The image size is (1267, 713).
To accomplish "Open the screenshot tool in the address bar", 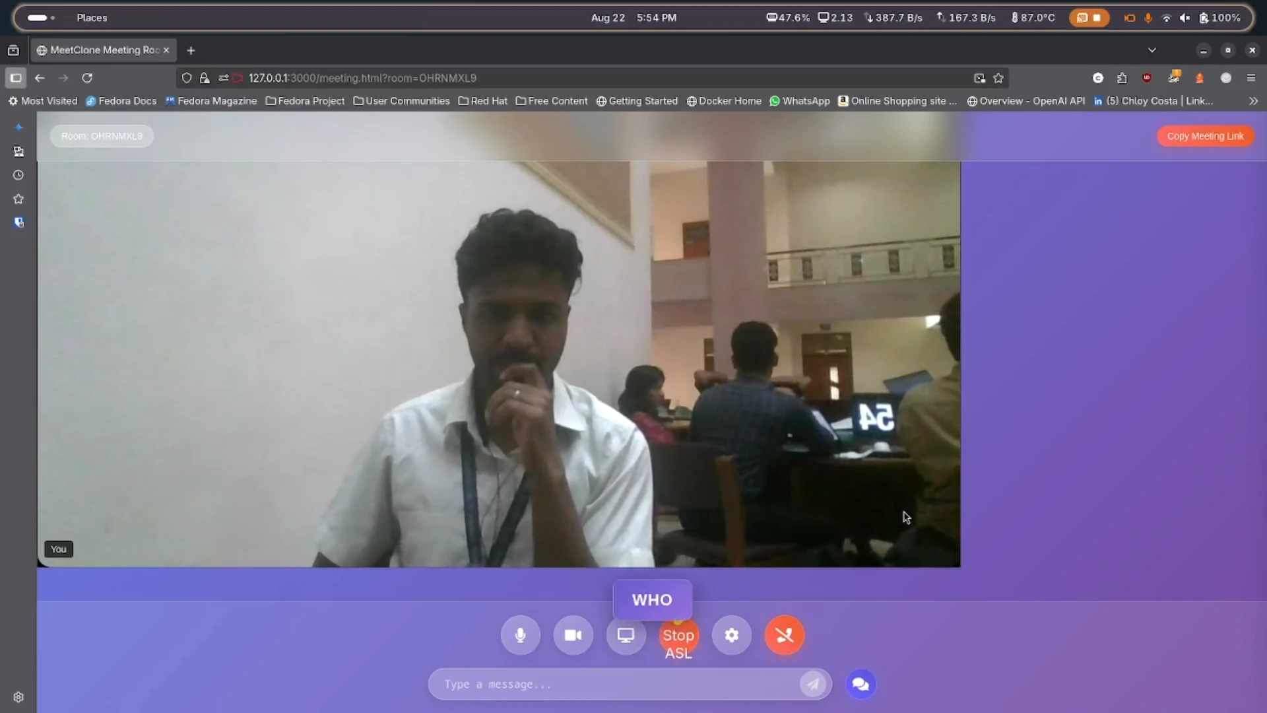I will (979, 78).
